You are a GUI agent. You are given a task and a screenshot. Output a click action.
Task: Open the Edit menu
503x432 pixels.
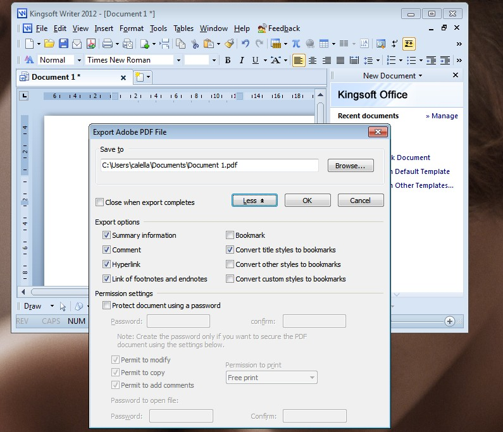[x=60, y=28]
